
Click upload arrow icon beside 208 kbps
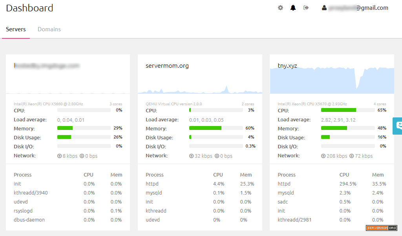(323, 156)
